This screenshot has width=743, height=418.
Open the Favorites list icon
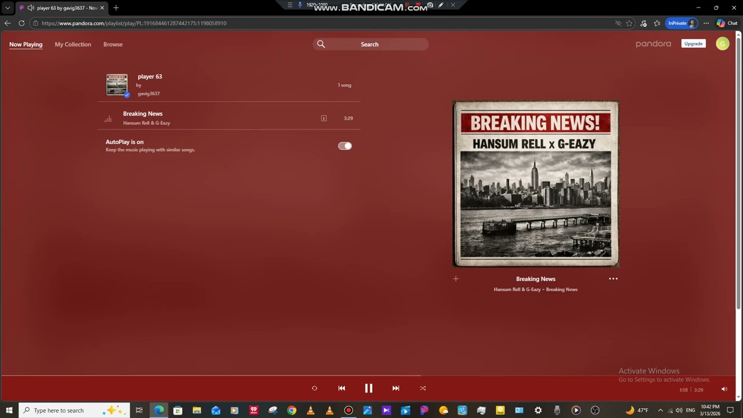click(657, 23)
